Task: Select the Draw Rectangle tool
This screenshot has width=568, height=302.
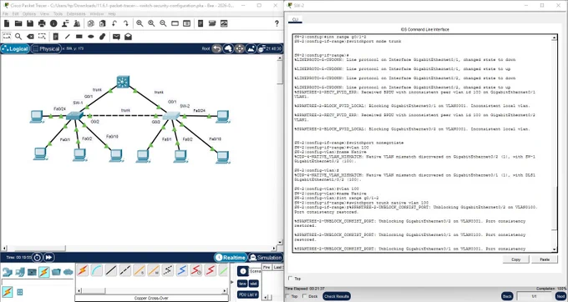Action: (x=79, y=37)
